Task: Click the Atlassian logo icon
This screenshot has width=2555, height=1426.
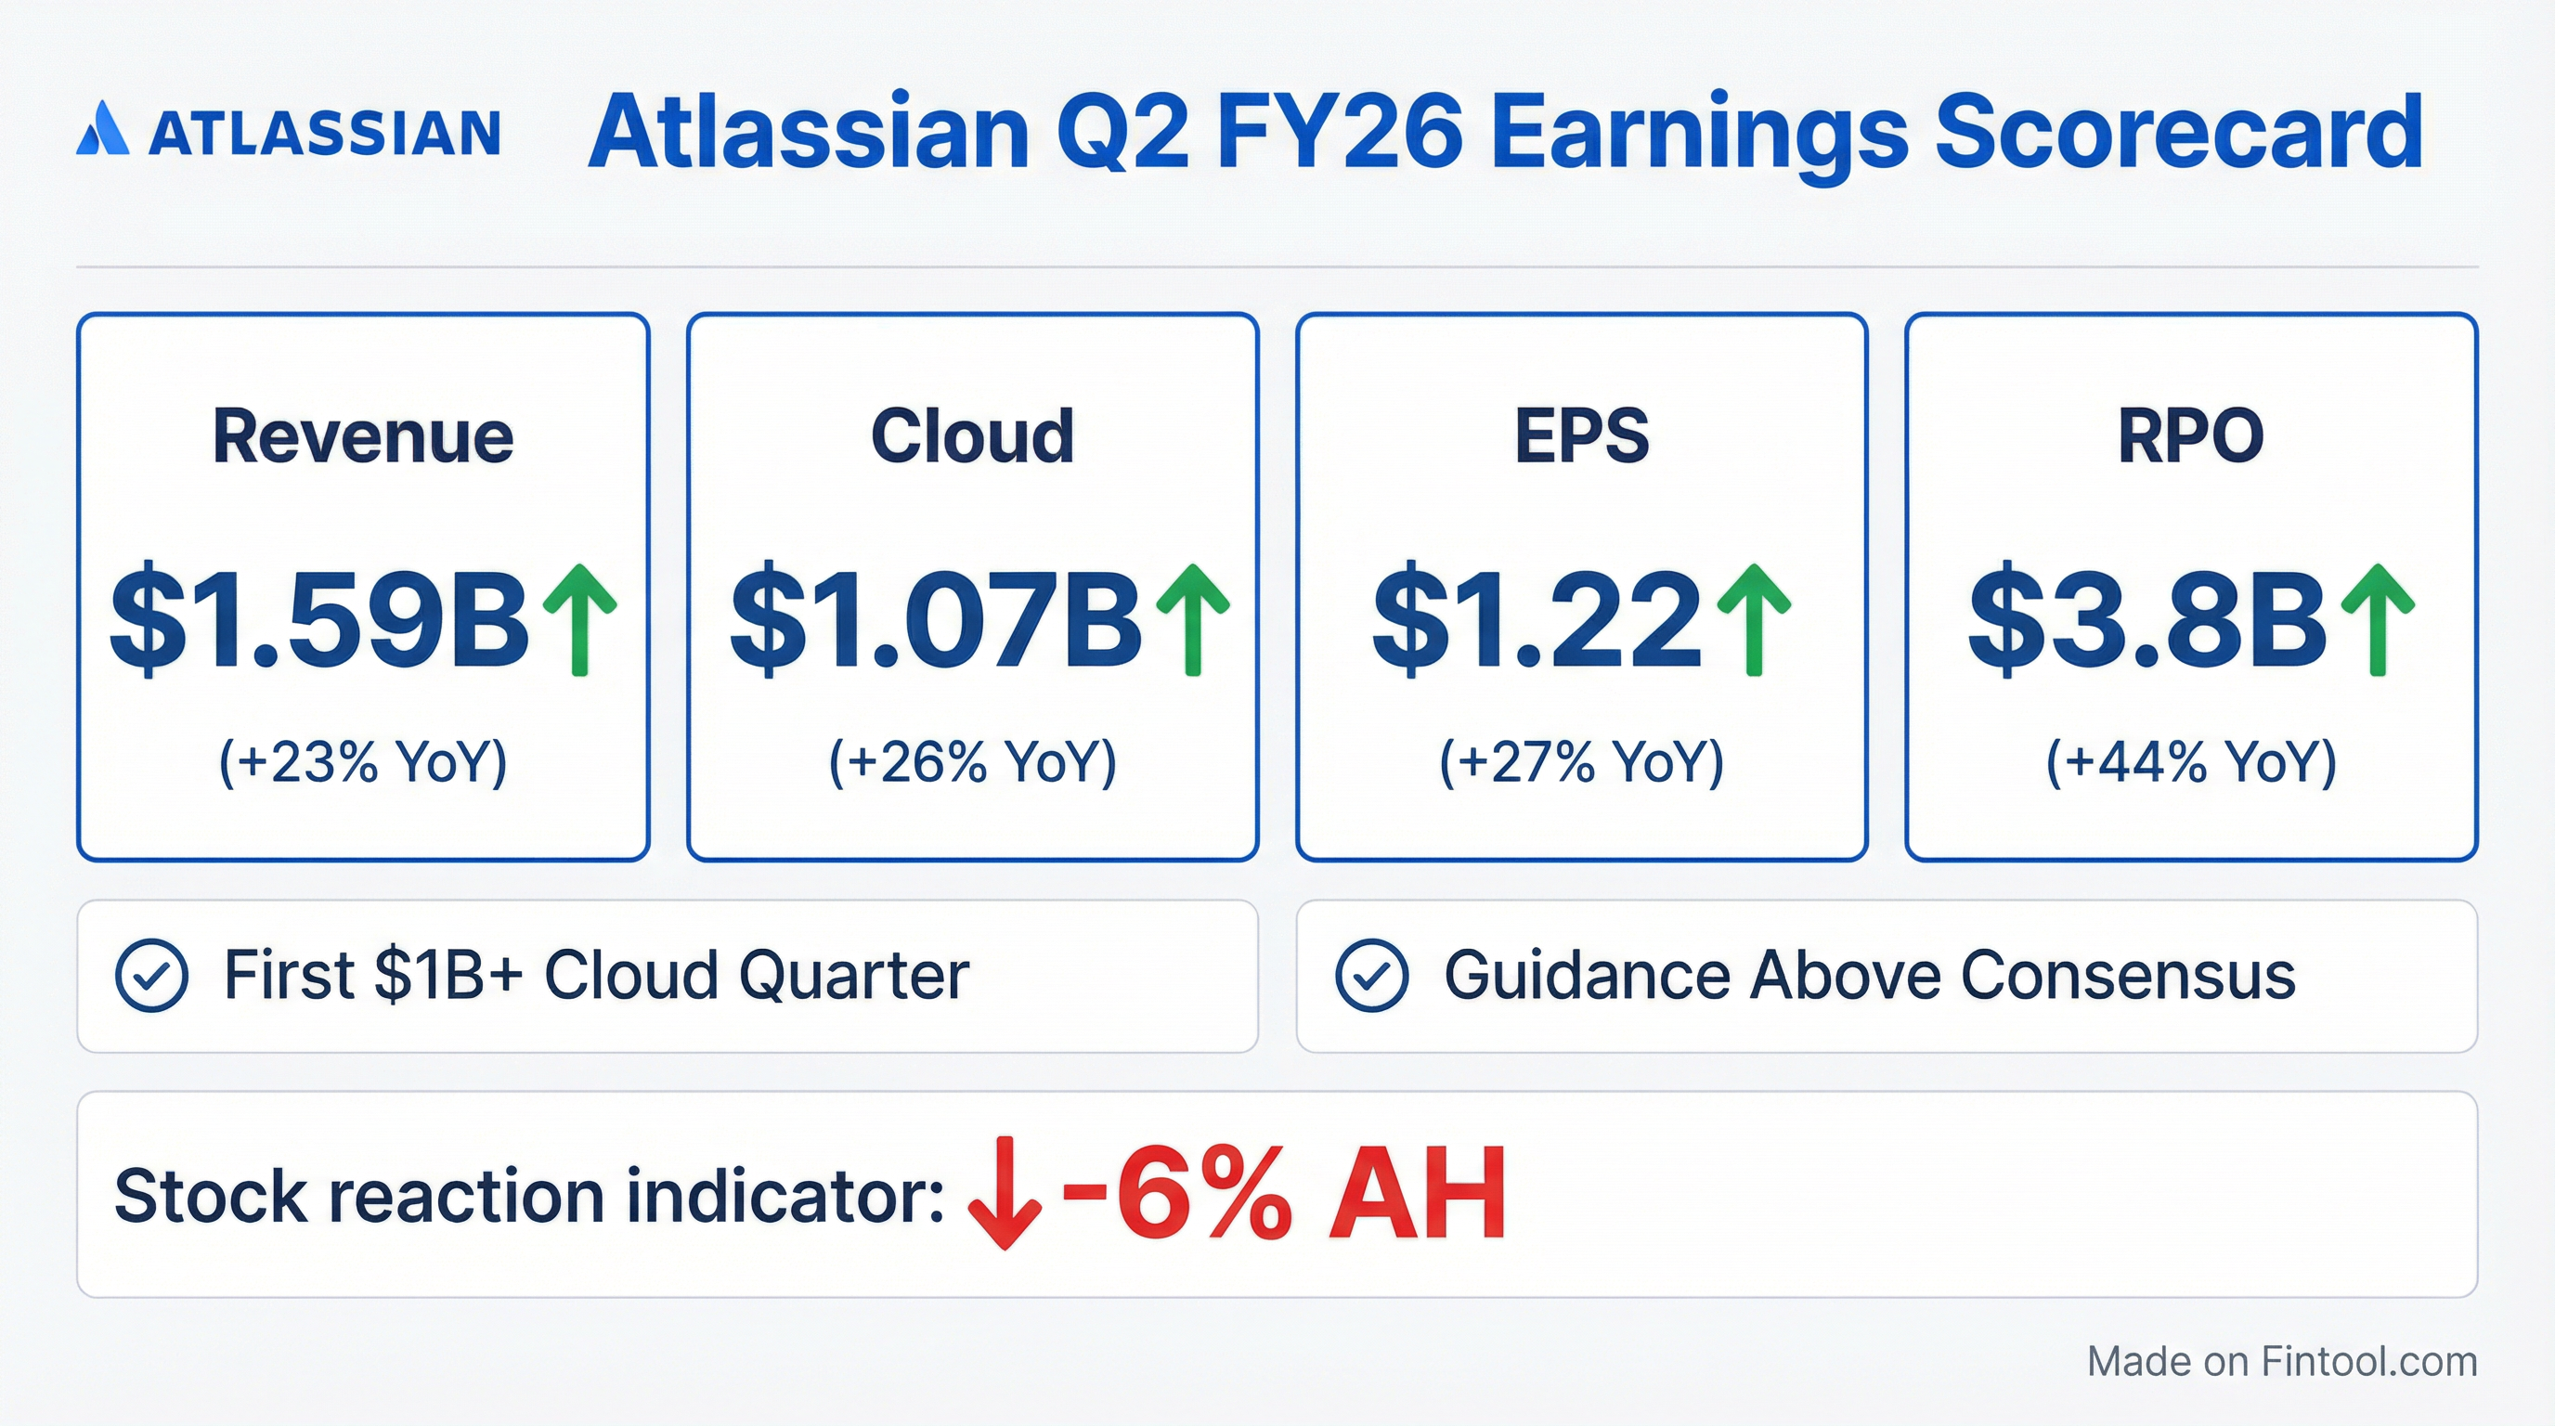Action: click(x=103, y=129)
